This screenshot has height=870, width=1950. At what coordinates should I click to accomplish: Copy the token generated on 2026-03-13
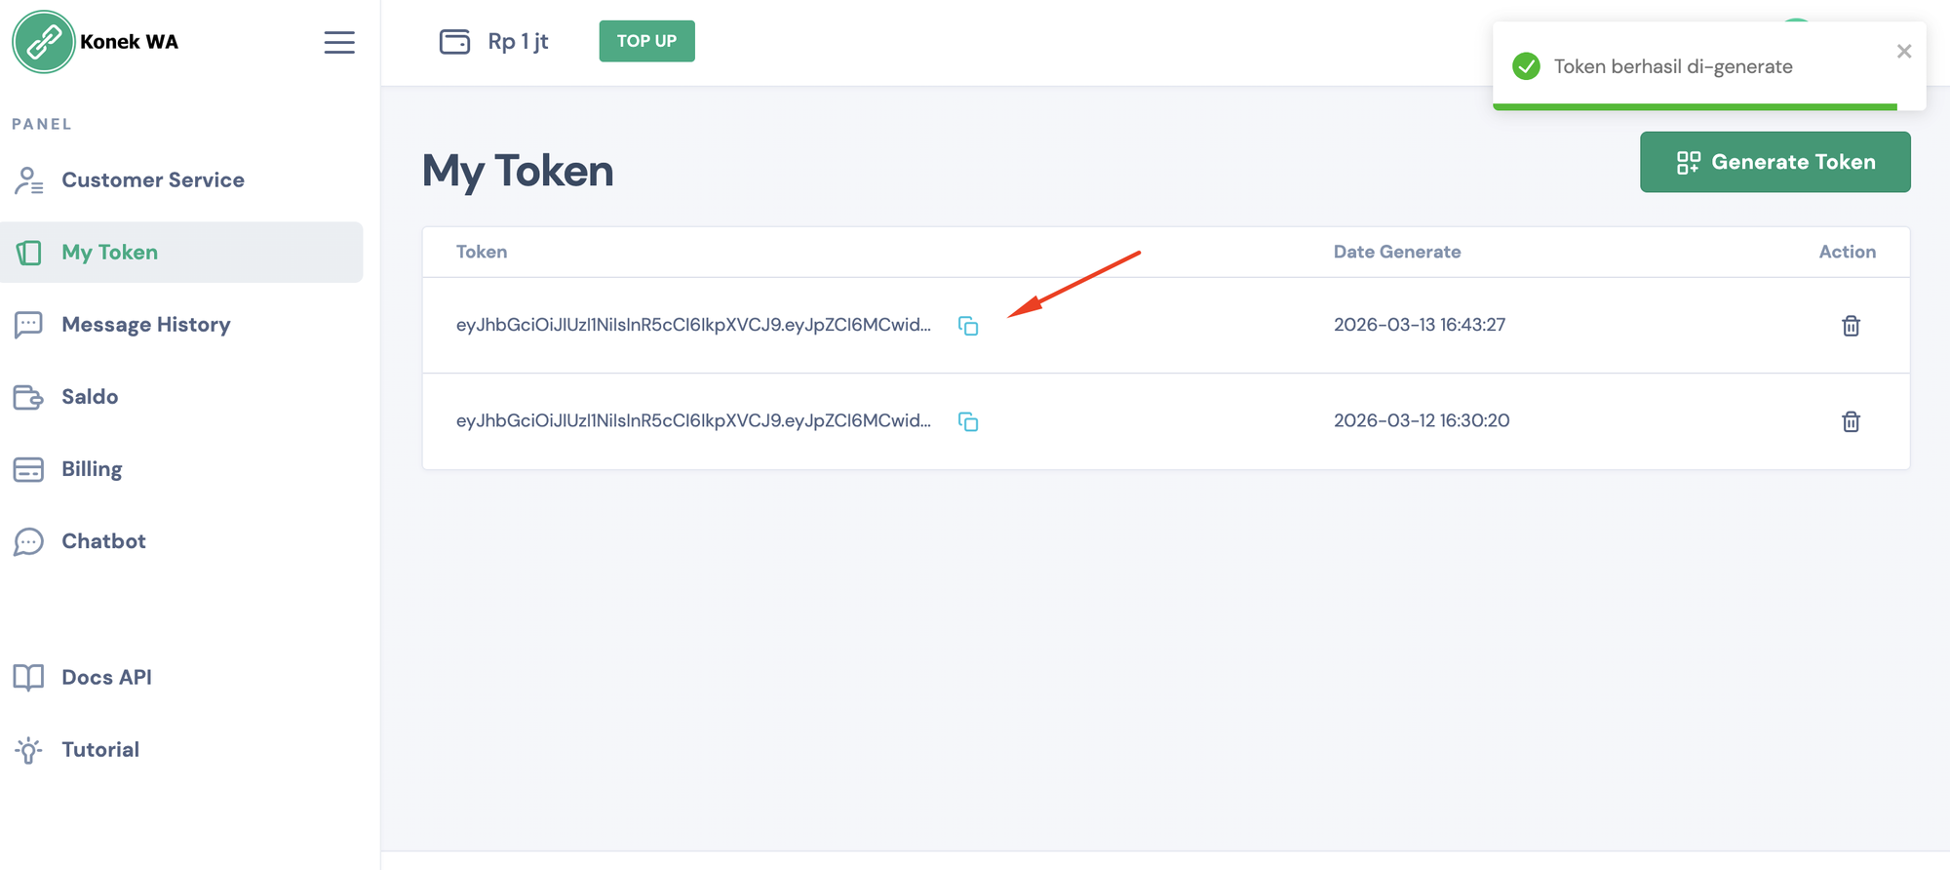coord(967,326)
